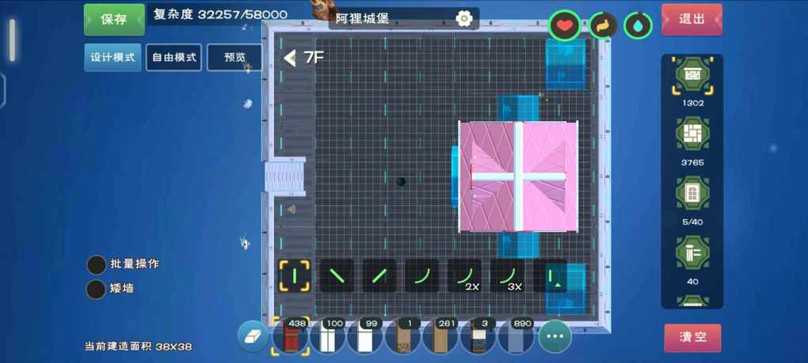Open the 预览 preview
This screenshot has width=808, height=363.
(x=234, y=57)
